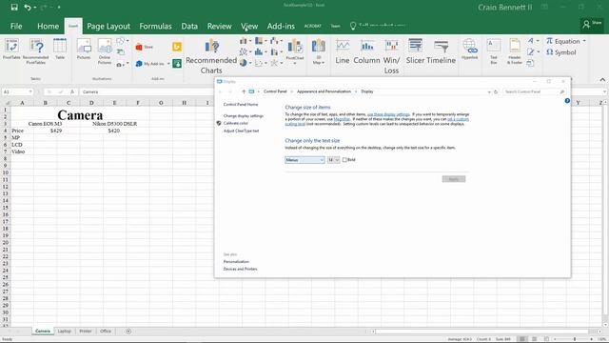Click the Save icon in title bar

pos(14,7)
